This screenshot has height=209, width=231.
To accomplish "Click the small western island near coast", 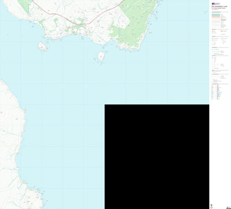I will (42, 46).
